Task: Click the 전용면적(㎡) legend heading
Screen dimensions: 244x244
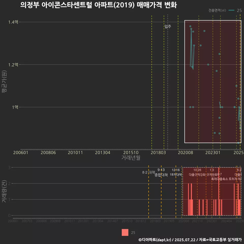Action: click(217, 10)
